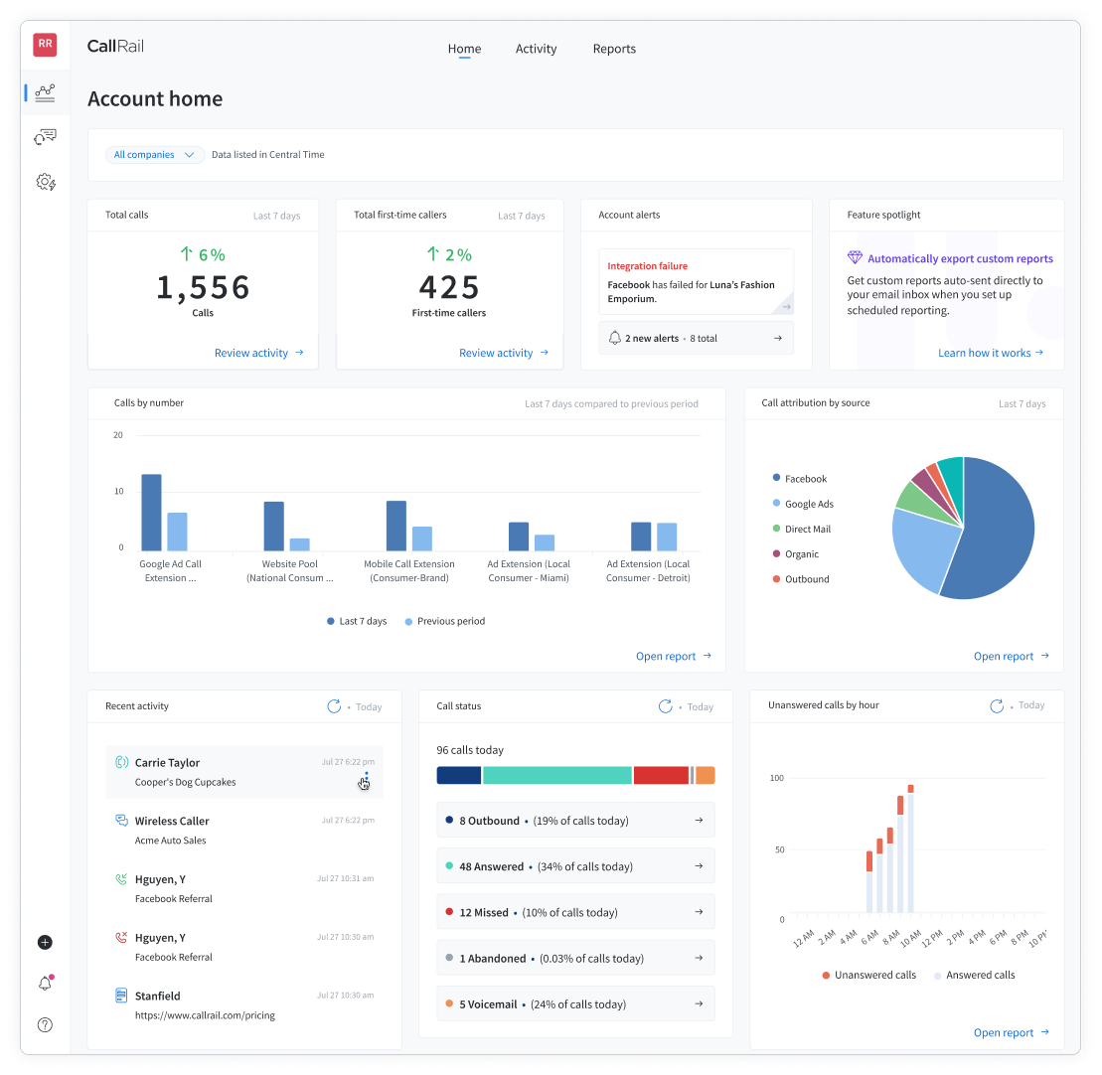The width and height of the screenshot is (1102, 1075).
Task: Click Stanfield's form submission icon
Action: click(x=121, y=995)
